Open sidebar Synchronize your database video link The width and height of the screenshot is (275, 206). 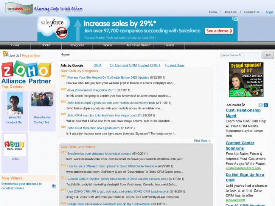(x=22, y=186)
